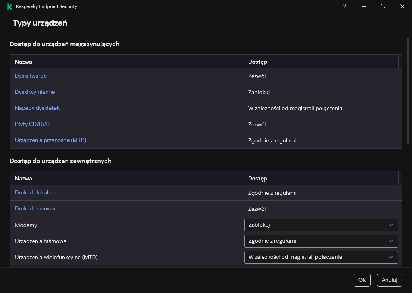Viewport: 412px width, 293px height.
Task: Open the Dyski wymienne settings link
Action: pos(35,92)
